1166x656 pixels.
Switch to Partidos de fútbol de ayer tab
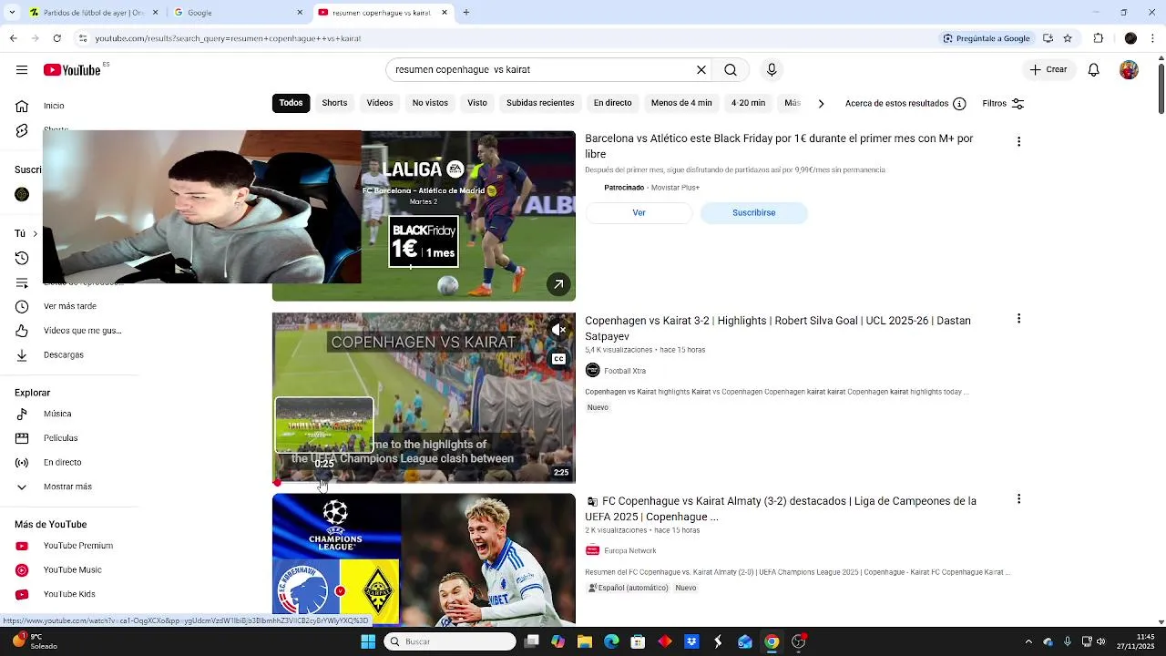tap(94, 13)
